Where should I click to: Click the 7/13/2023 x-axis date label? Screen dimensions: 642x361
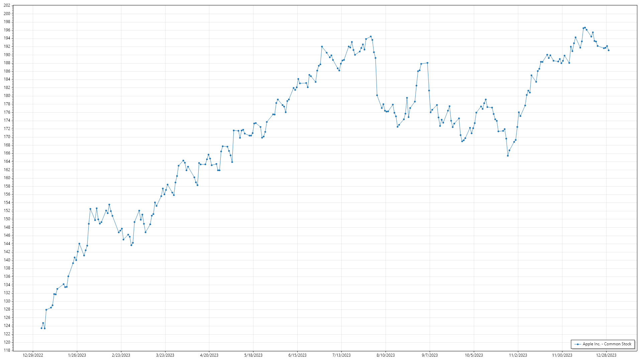[x=341, y=355]
